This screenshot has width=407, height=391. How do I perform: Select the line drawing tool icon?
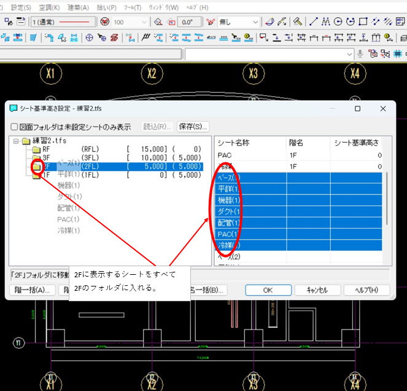[313, 22]
